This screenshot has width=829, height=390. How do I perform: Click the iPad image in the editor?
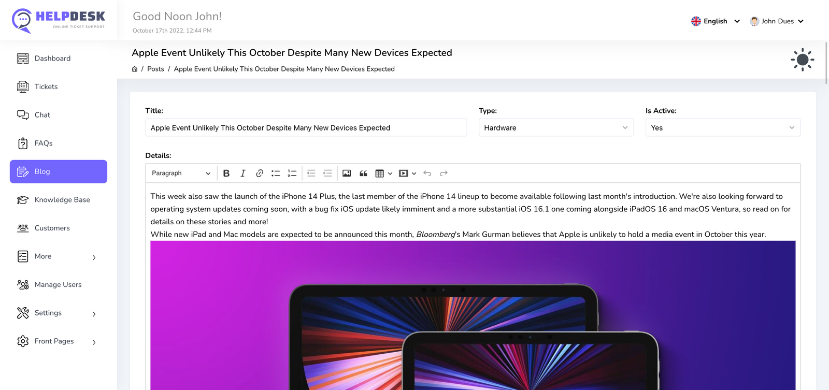473,316
